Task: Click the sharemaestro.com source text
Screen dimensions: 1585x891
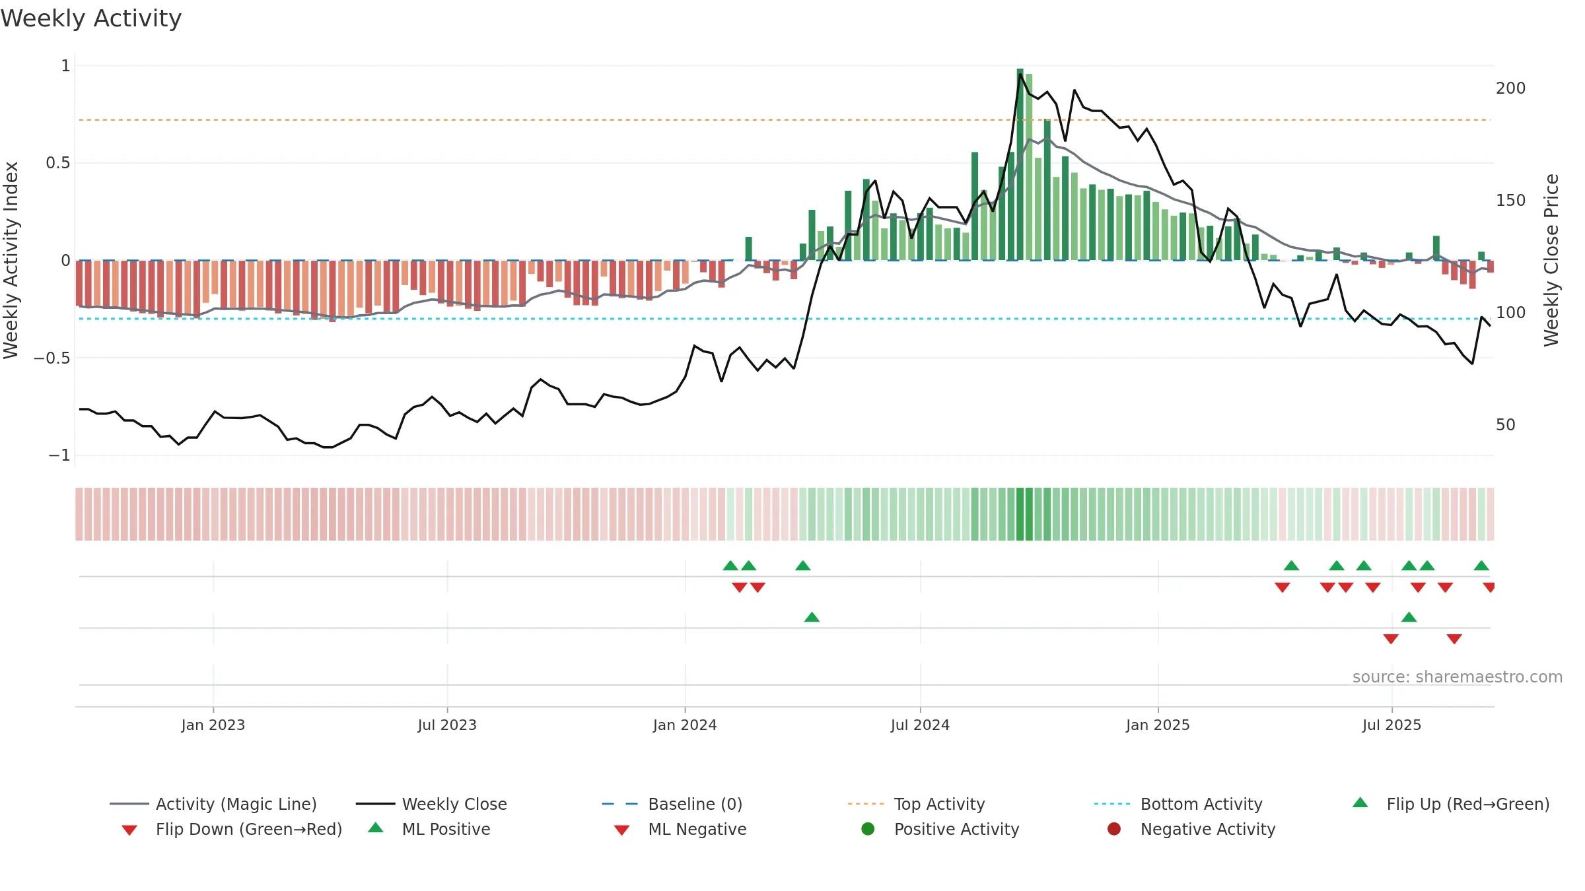Action: (1458, 677)
